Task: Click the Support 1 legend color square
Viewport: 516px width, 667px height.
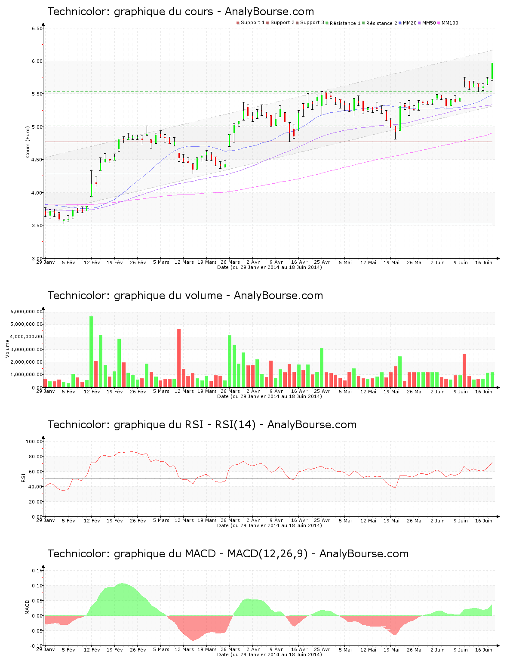Action: point(238,23)
